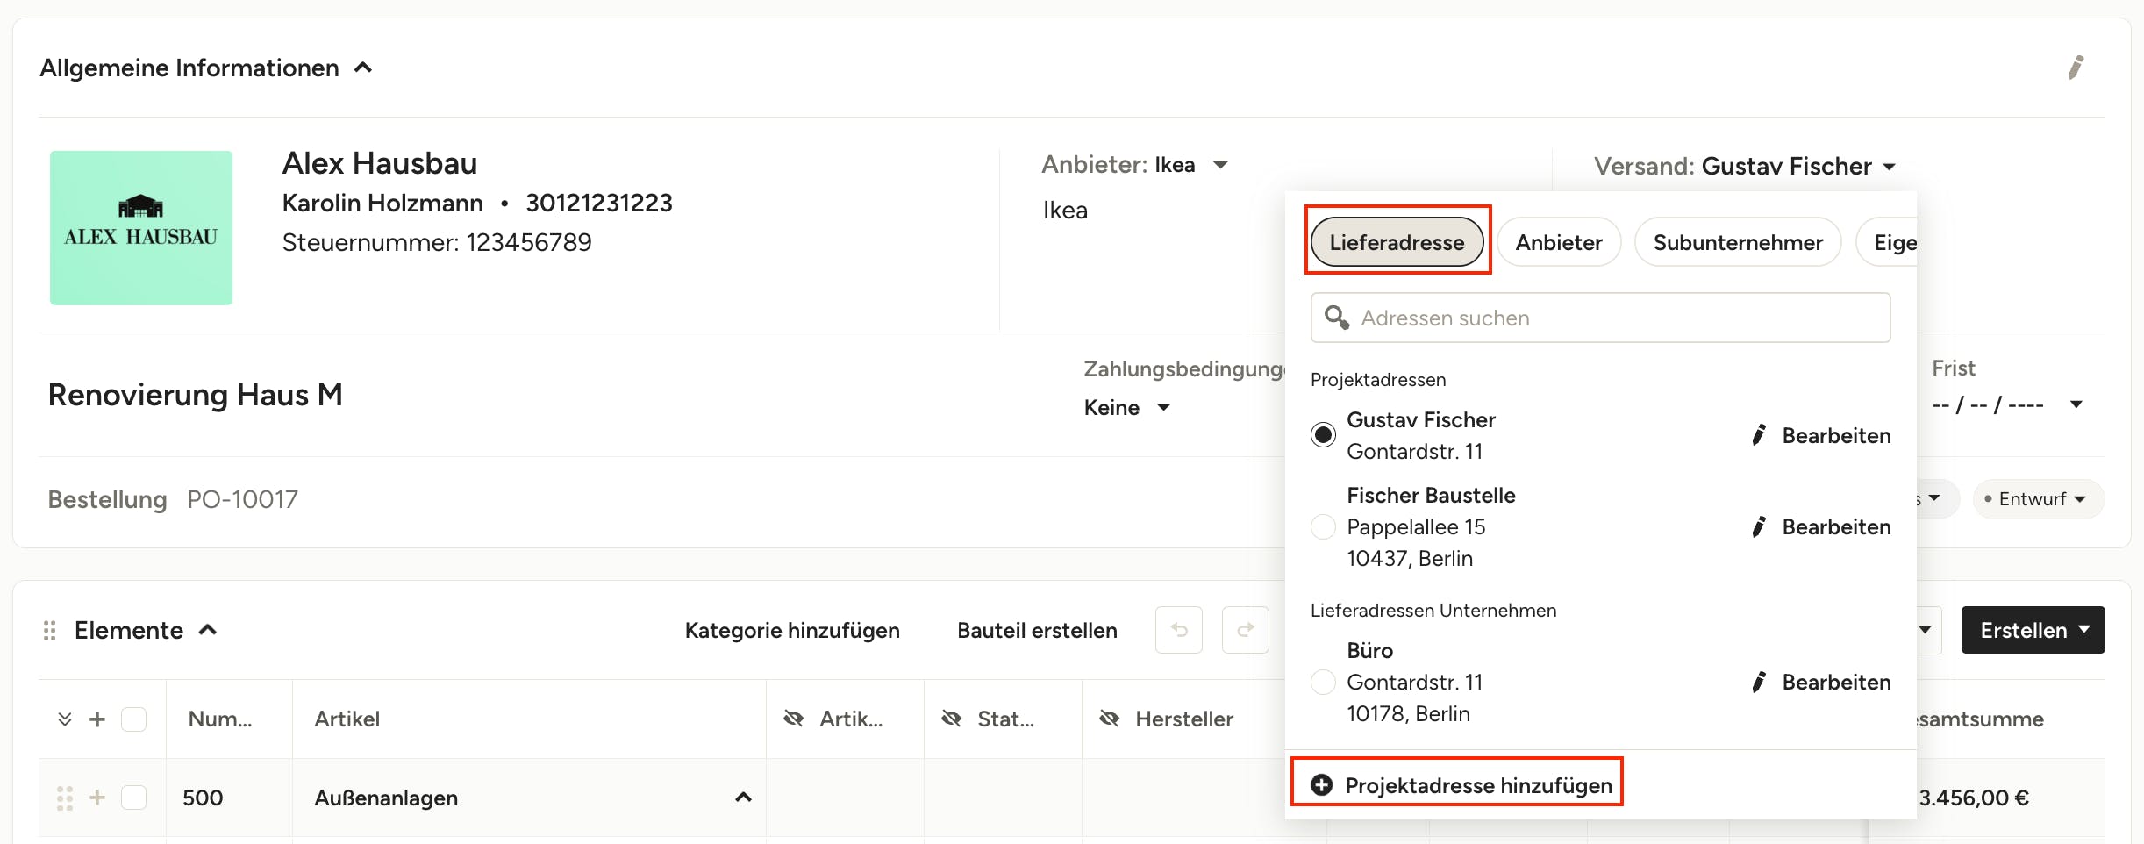Toggle the select-all checkbox in table header

[133, 719]
